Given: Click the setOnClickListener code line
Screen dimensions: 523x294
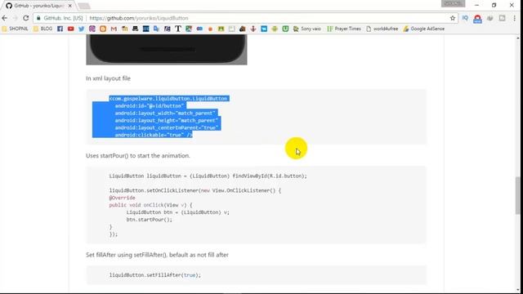Looking at the screenshot, I should 195,190.
